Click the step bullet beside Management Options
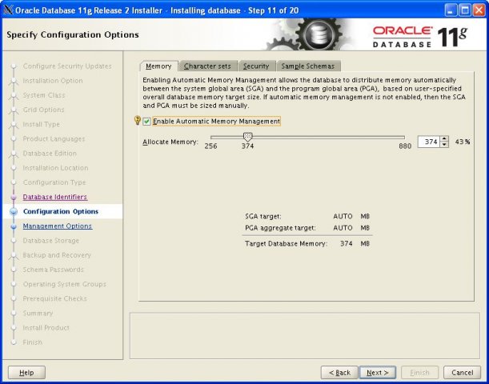The width and height of the screenshot is (489, 384). click(x=14, y=226)
